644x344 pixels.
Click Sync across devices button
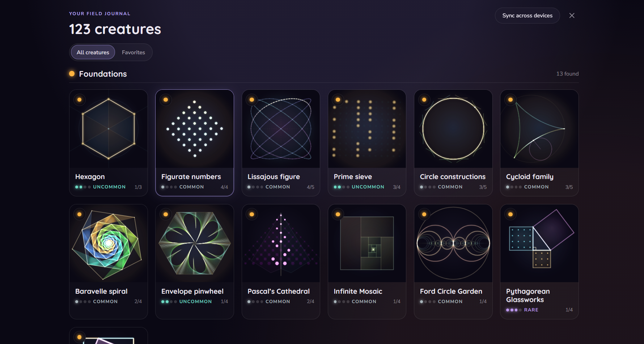click(527, 16)
